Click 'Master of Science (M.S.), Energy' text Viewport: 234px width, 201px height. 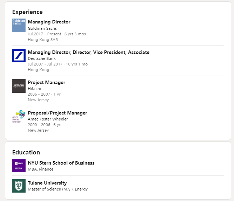58,189
